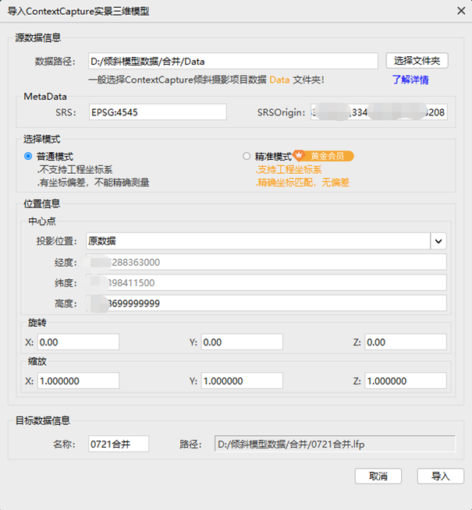This screenshot has width=472, height=510.
Task: Click the 普通模式 label text
Action: pyautogui.click(x=55, y=157)
